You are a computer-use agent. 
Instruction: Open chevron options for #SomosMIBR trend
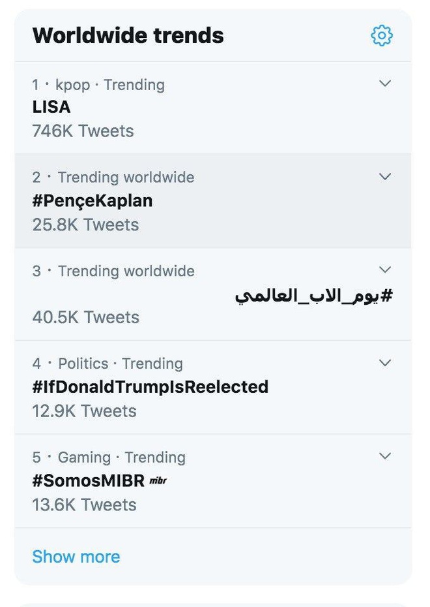[x=385, y=456]
